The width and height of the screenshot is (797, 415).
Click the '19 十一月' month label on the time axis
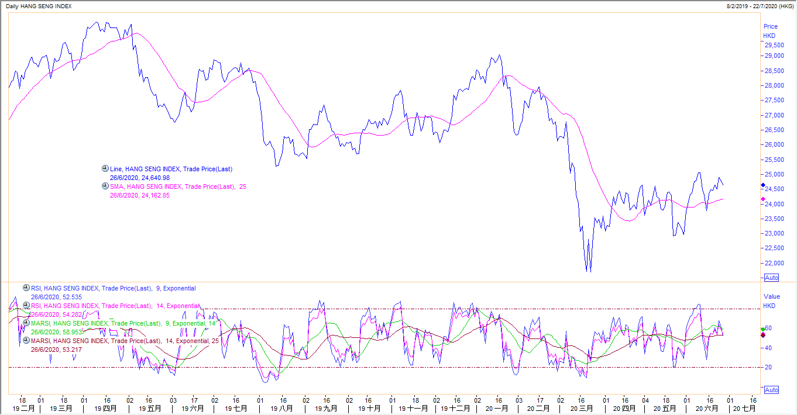click(414, 409)
